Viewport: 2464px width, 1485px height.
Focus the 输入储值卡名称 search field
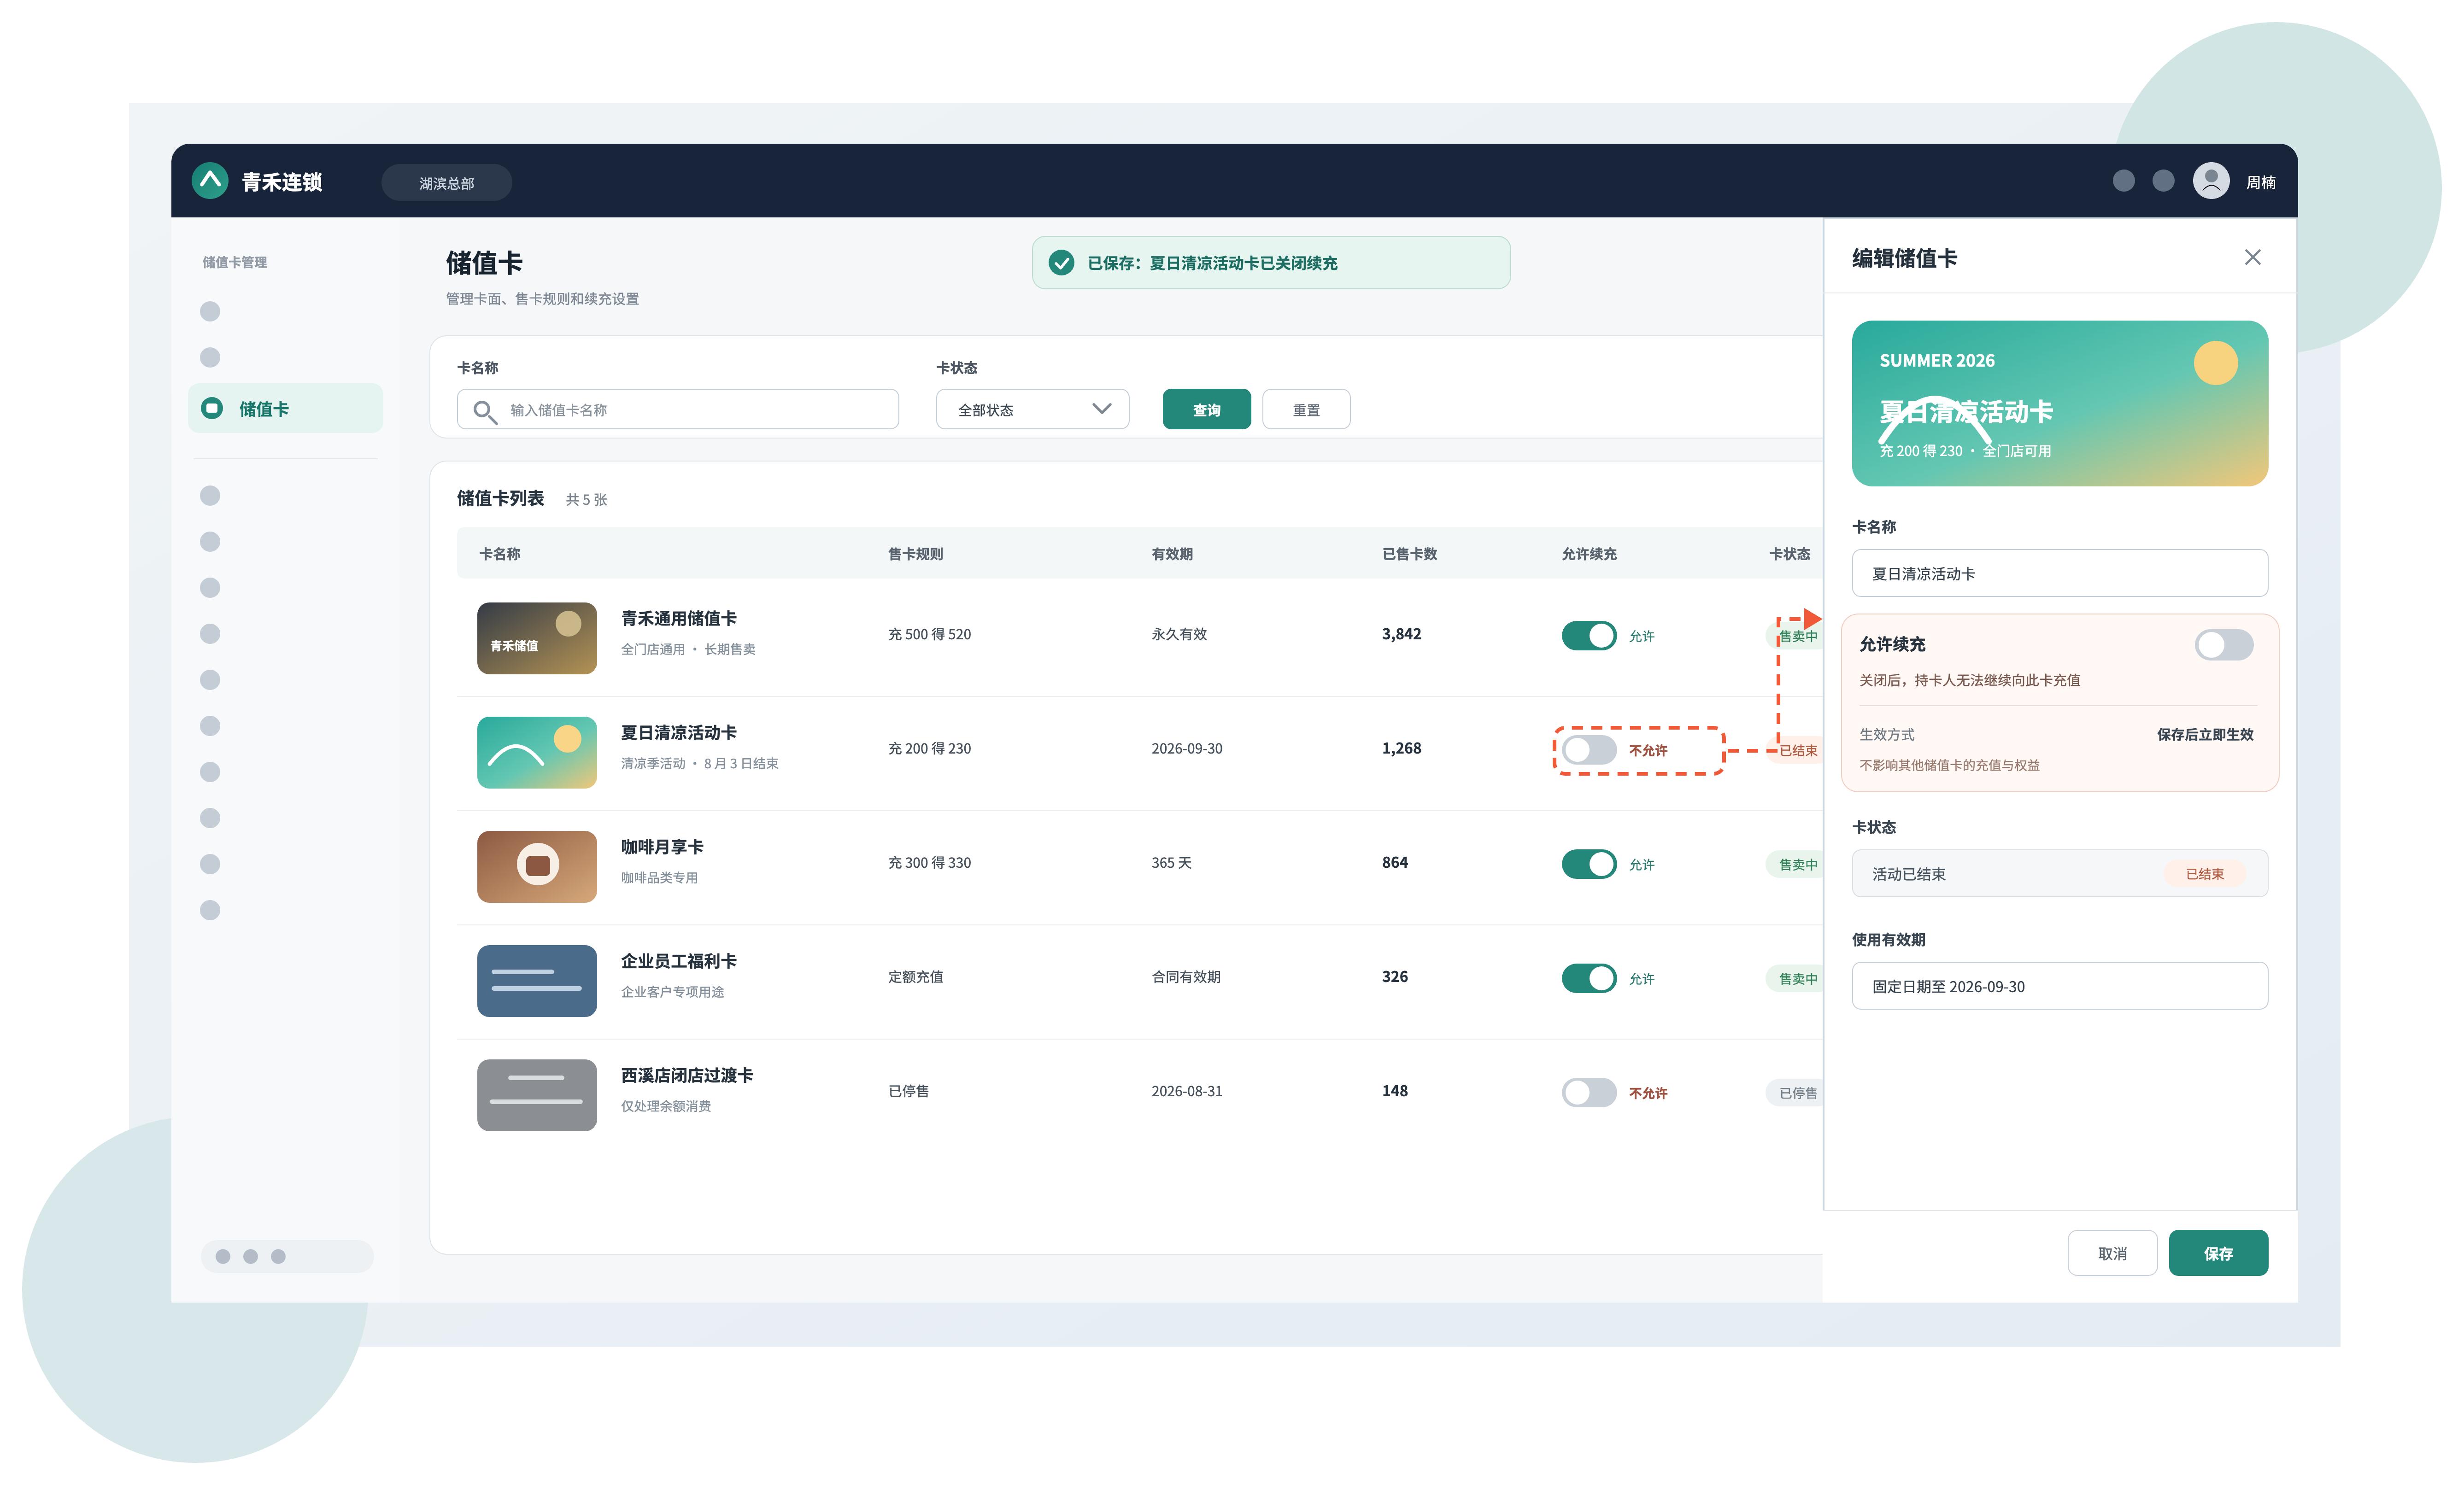pyautogui.click(x=678, y=409)
